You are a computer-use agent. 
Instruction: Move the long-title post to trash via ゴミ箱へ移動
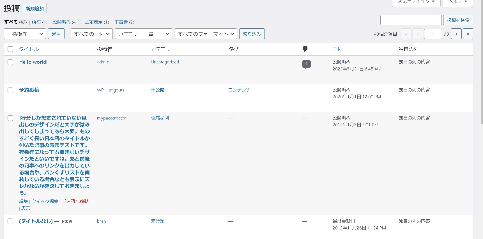[75, 201]
